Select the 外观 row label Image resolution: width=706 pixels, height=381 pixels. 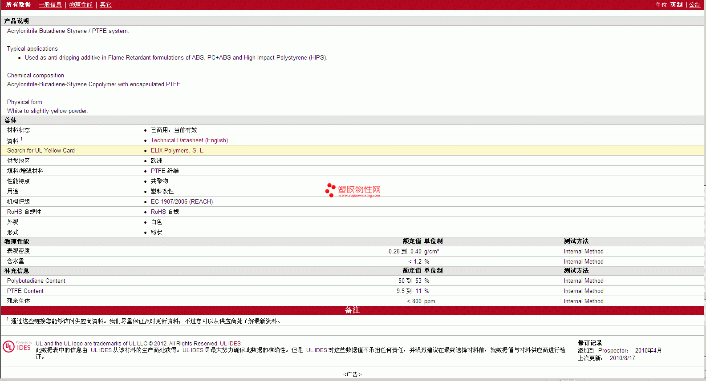(12, 222)
